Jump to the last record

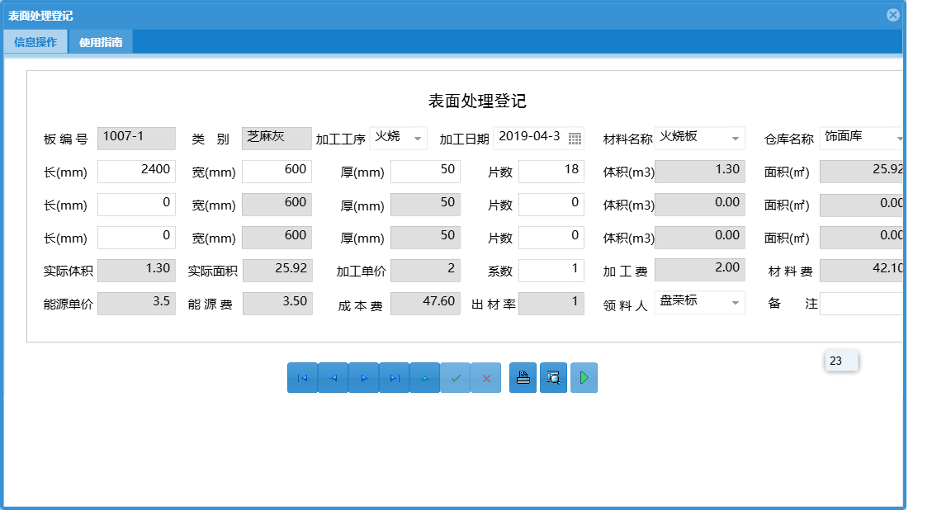pos(395,377)
